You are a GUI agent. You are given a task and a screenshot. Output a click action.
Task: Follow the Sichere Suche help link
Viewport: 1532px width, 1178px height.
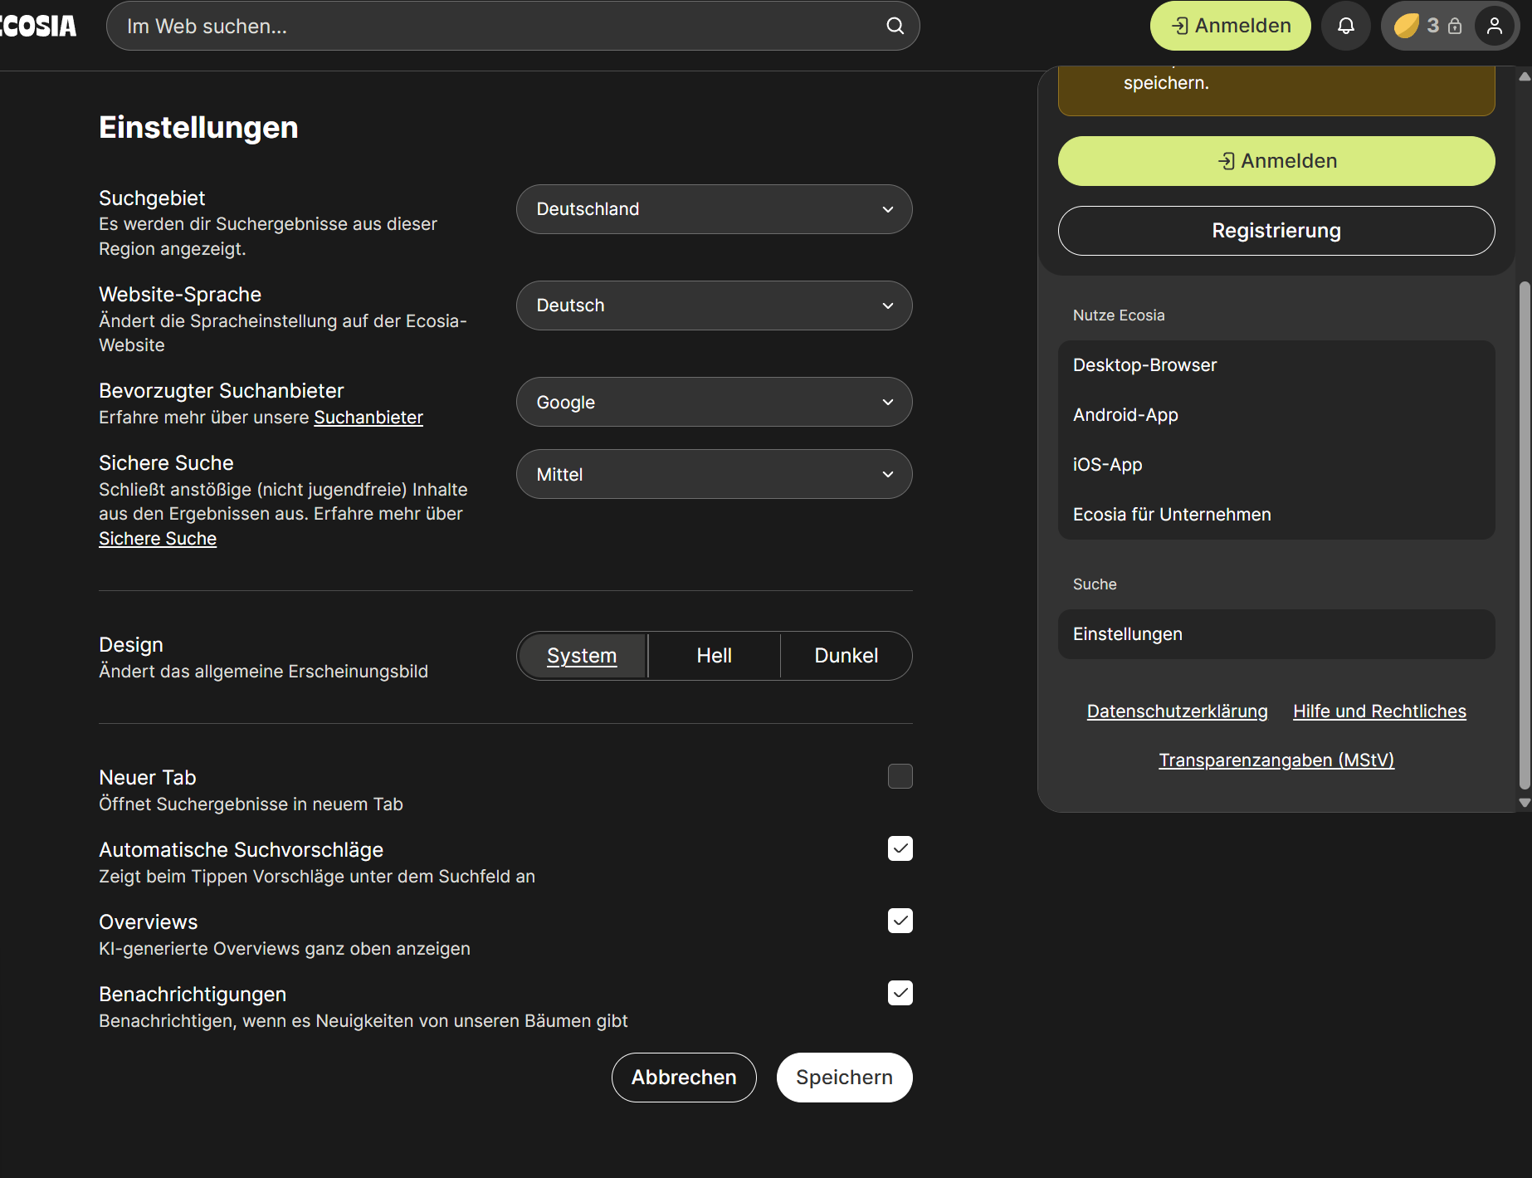[158, 539]
